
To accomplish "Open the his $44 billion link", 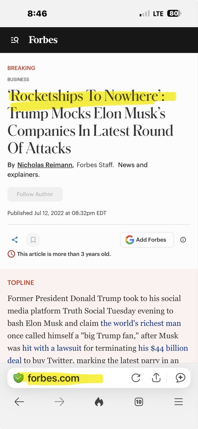I will point(163,348).
